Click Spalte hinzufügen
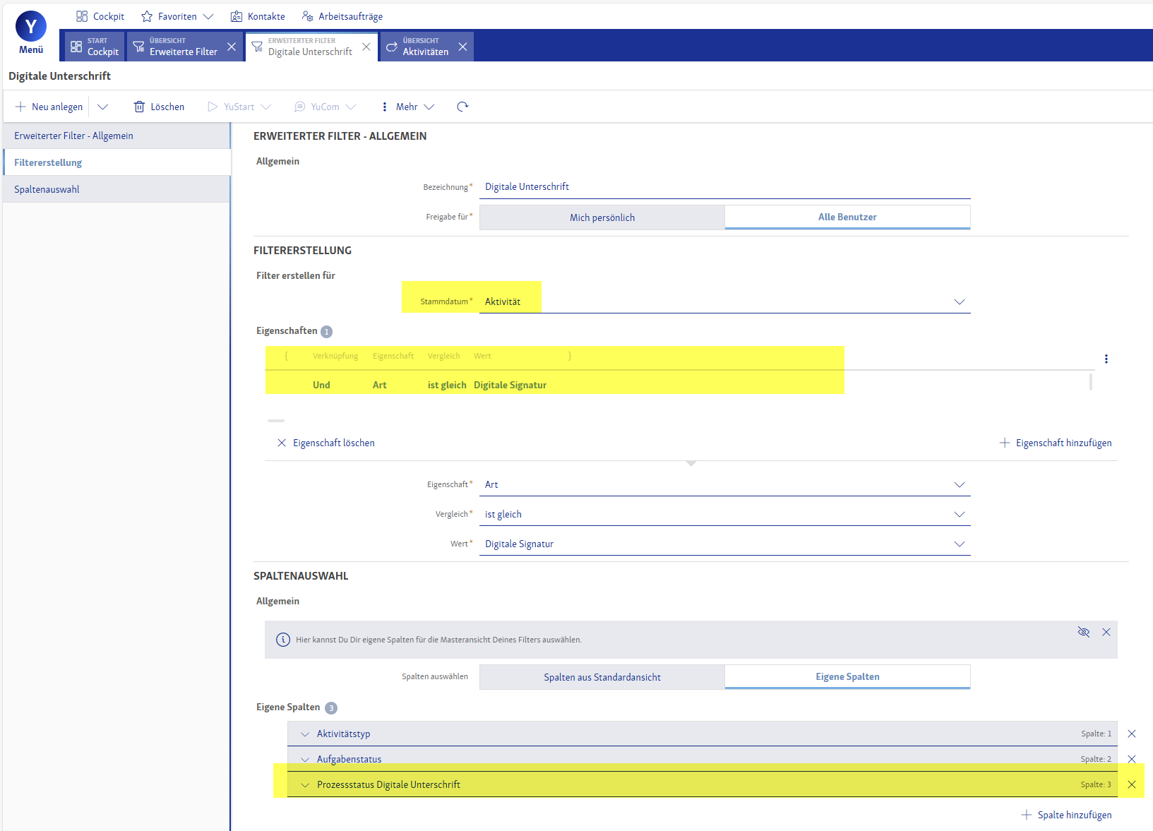This screenshot has height=831, width=1153. point(1066,815)
